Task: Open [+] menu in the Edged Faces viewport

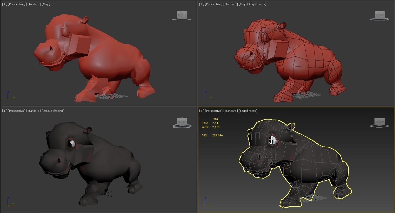Action: point(202,111)
